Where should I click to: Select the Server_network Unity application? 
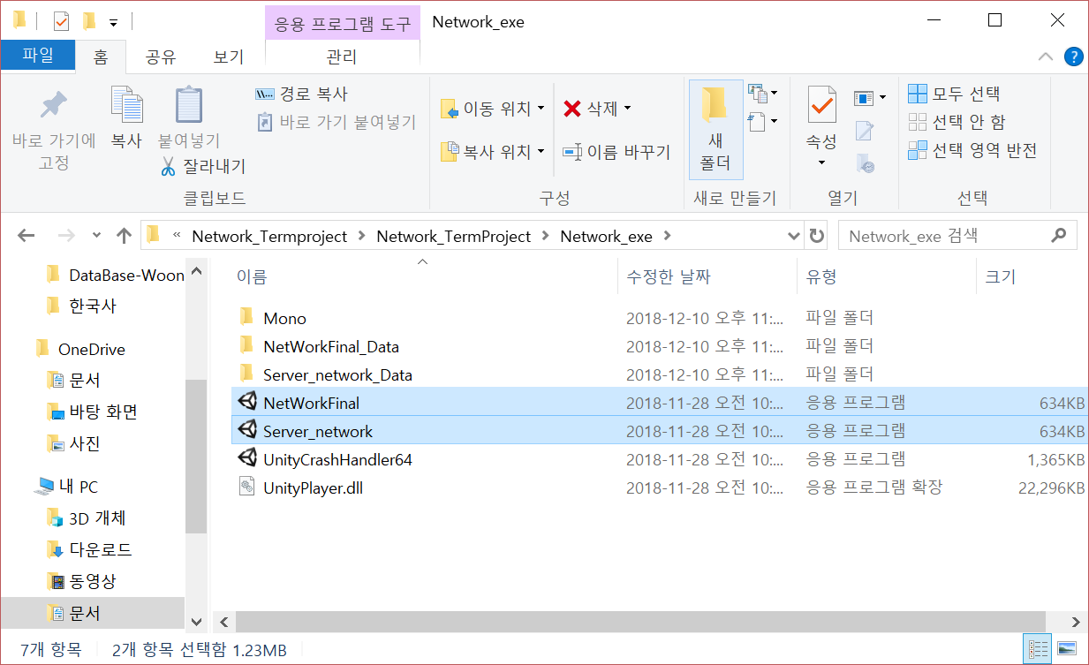658,431
